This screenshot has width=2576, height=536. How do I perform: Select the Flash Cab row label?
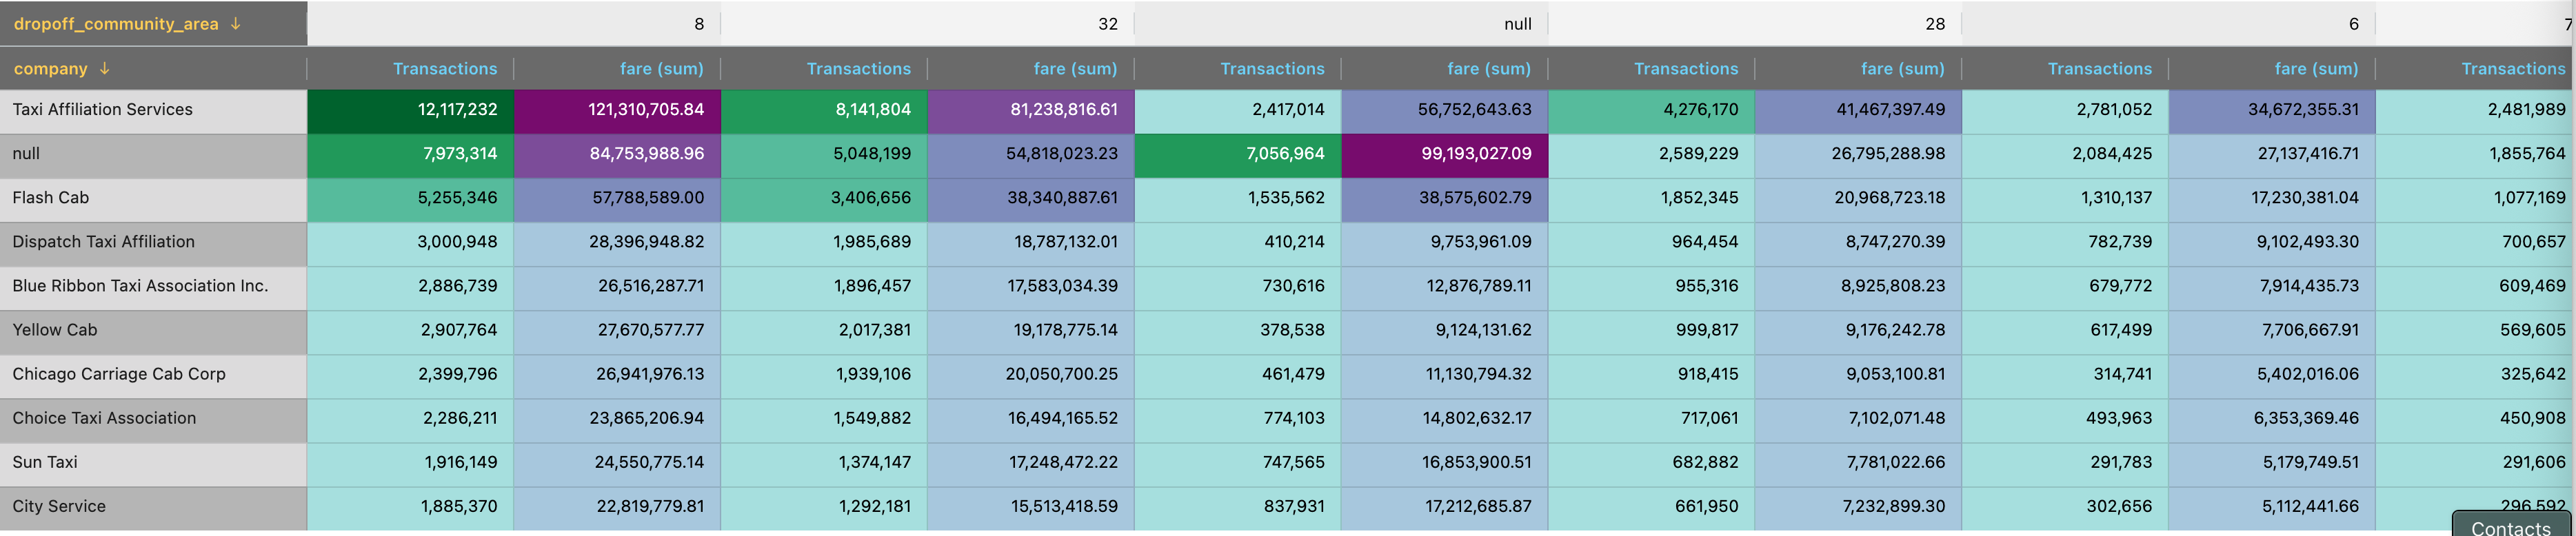tap(50, 198)
